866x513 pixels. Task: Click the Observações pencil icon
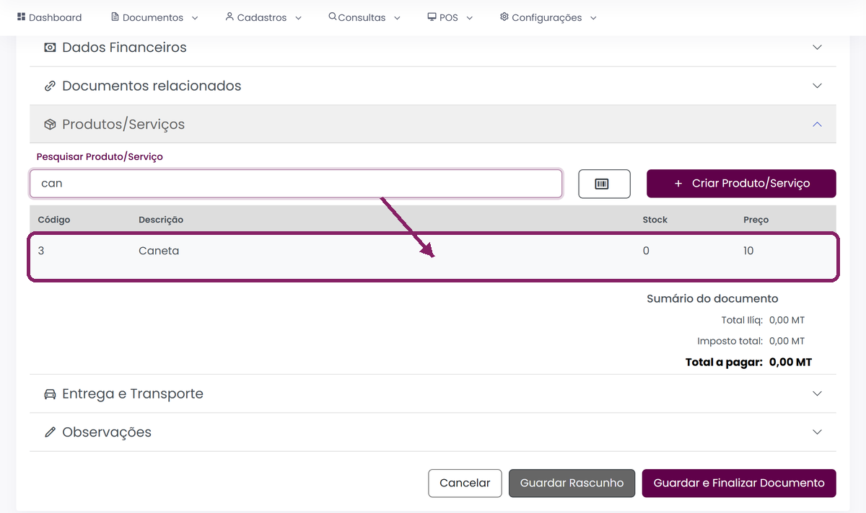coord(50,432)
